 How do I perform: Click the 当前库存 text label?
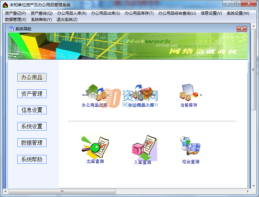pyautogui.click(x=189, y=105)
